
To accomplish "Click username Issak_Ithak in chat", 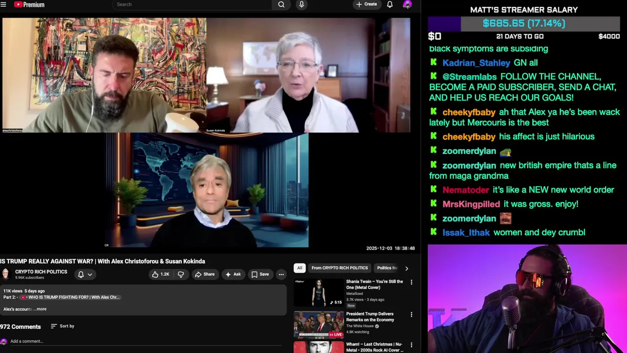I will click(x=466, y=232).
